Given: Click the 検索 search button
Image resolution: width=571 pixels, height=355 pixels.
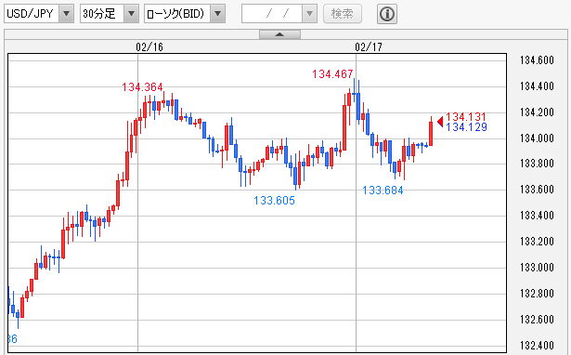Looking at the screenshot, I should [x=343, y=14].
